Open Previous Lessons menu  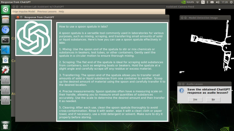tap(47, 12)
